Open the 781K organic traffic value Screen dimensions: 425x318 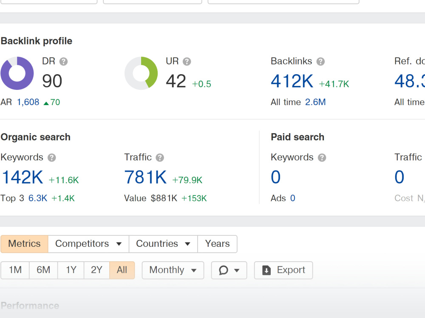(145, 177)
